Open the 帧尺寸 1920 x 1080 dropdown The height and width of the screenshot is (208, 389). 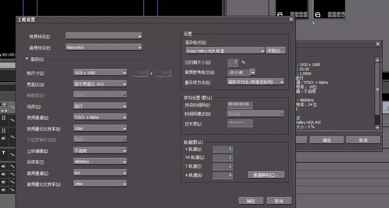100,73
